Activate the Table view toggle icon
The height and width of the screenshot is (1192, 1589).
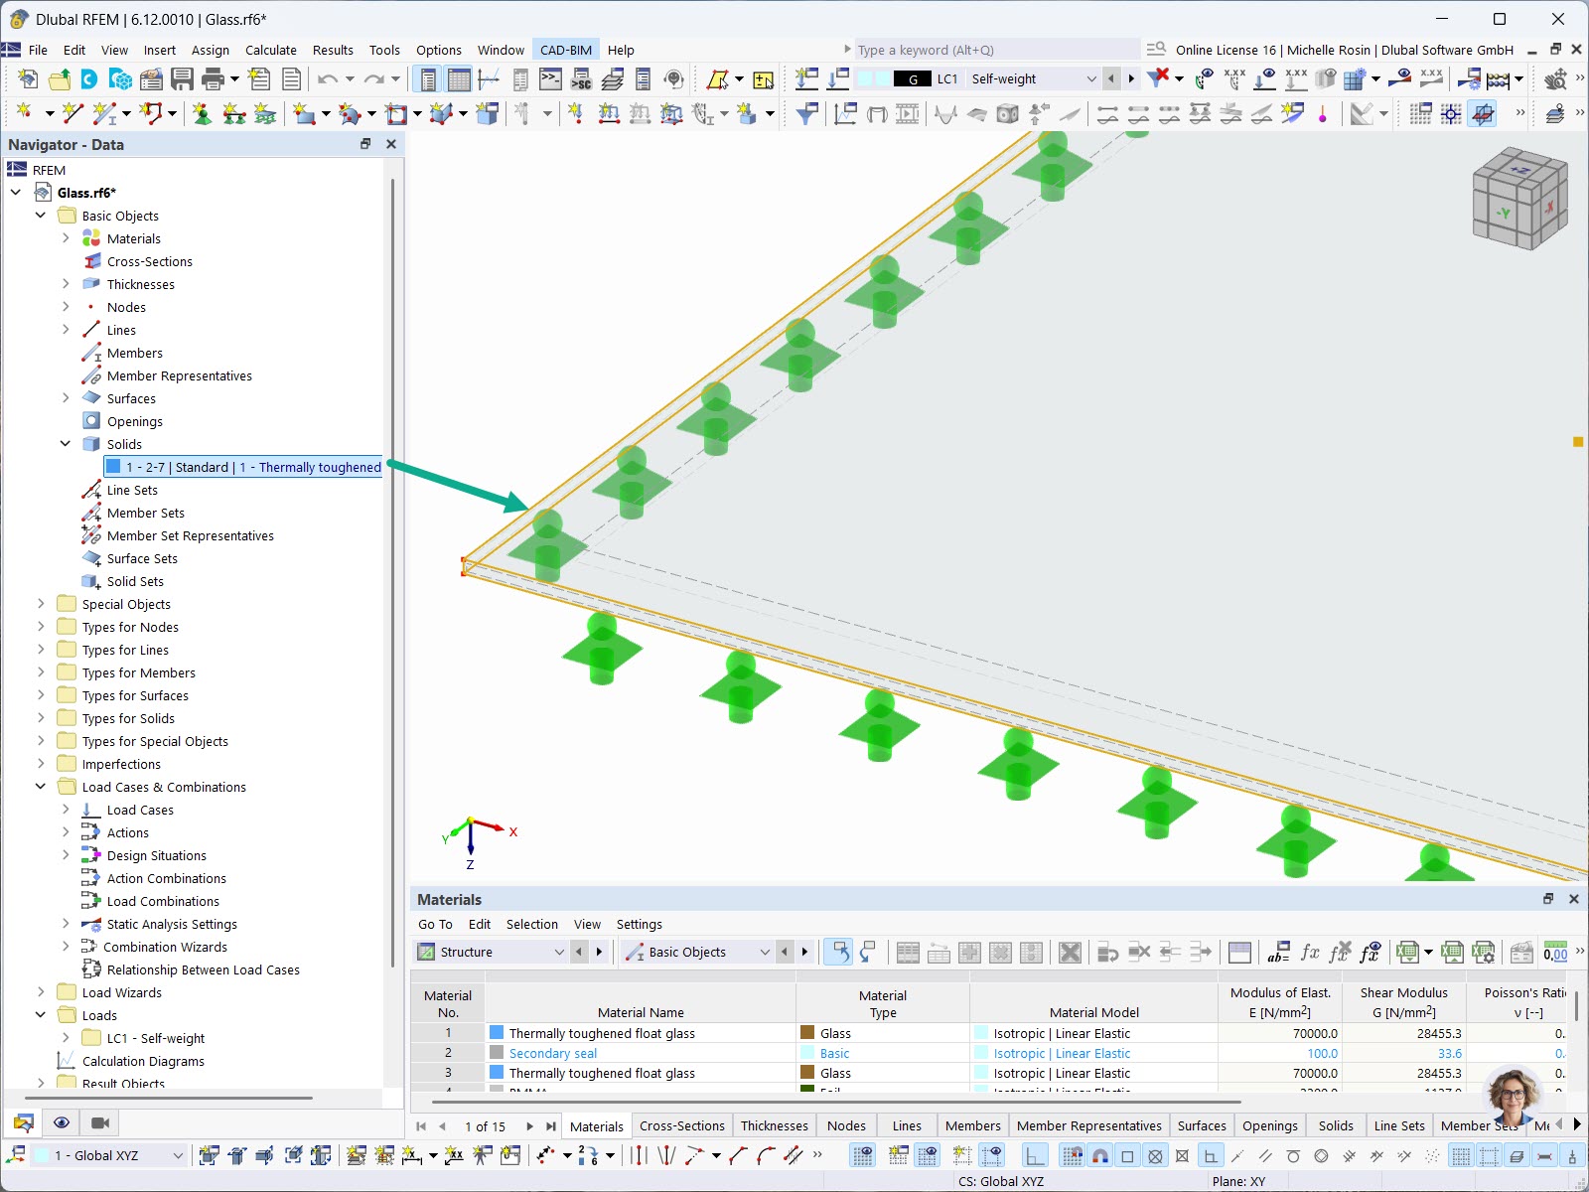click(459, 78)
